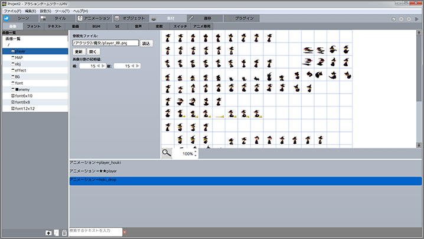Click the 更新 (Update) button

coord(79,52)
